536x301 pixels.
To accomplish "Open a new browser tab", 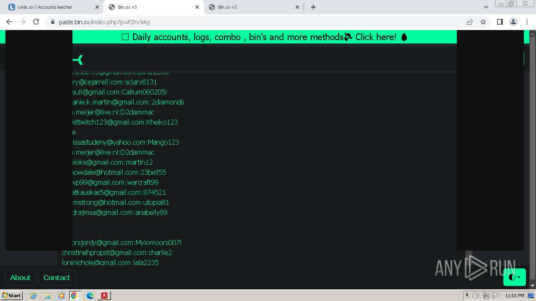I will pyautogui.click(x=313, y=7).
